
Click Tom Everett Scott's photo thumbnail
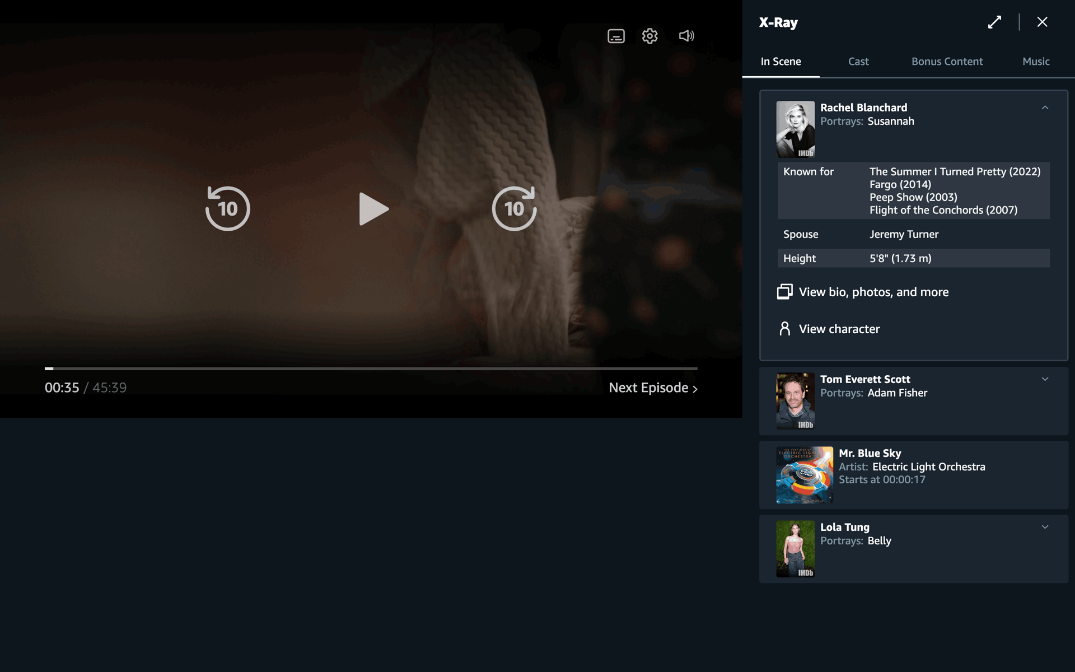click(795, 401)
